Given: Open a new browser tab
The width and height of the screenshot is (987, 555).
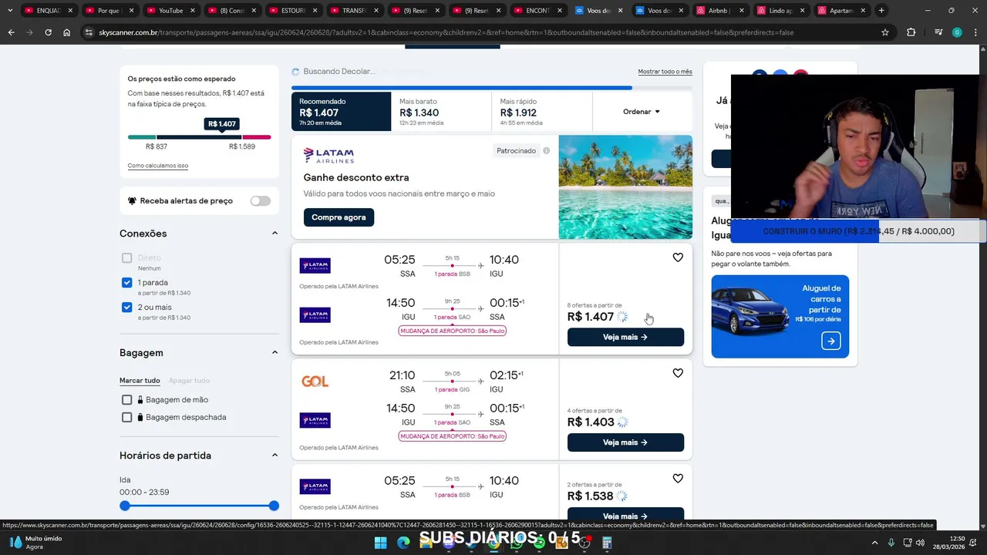Looking at the screenshot, I should 881,11.
